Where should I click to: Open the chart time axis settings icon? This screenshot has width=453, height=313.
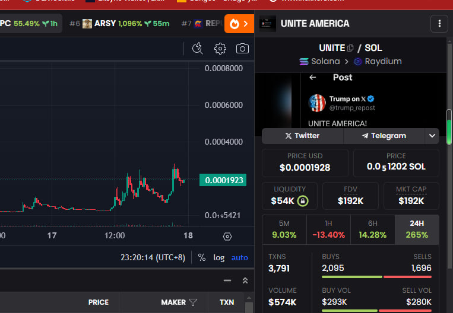click(227, 237)
